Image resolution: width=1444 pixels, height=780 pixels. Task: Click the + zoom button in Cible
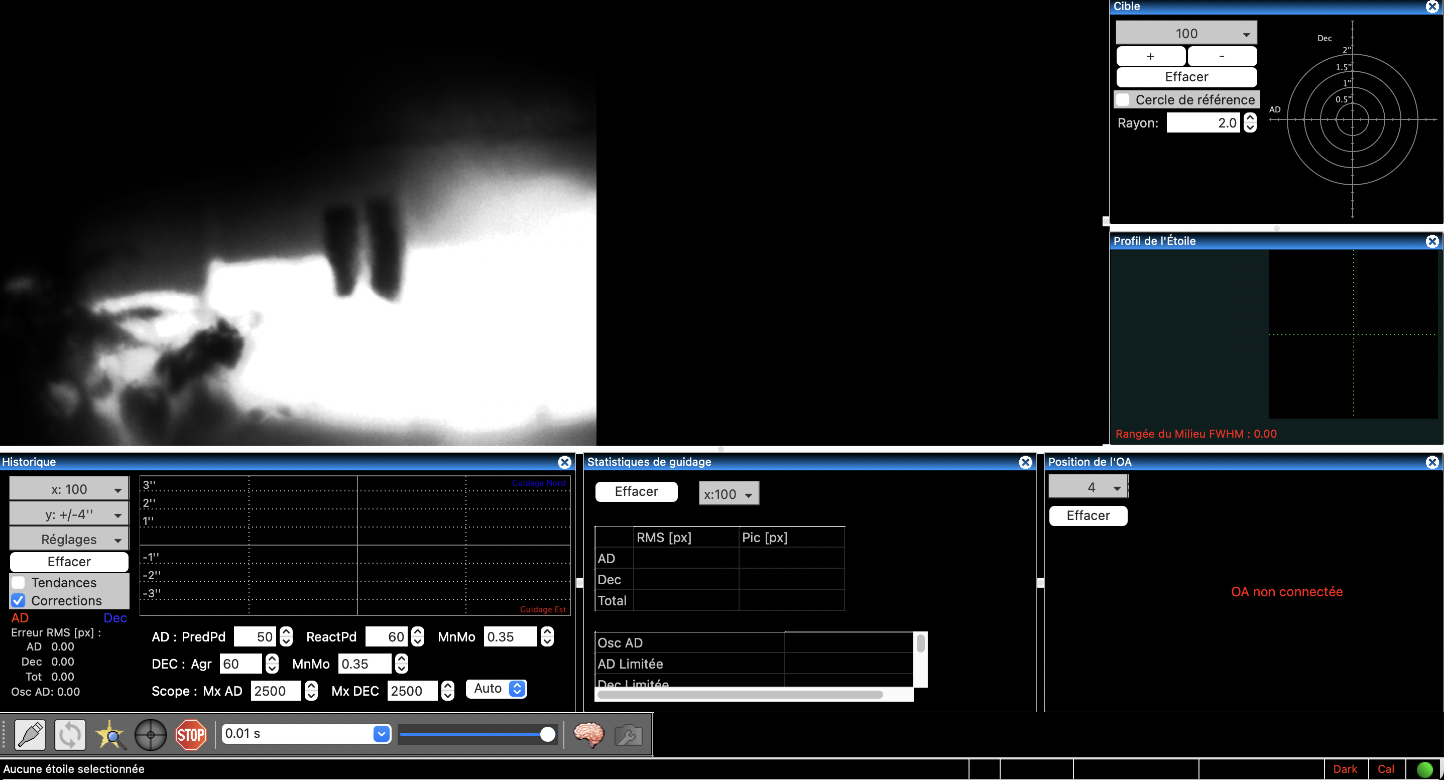pyautogui.click(x=1150, y=56)
